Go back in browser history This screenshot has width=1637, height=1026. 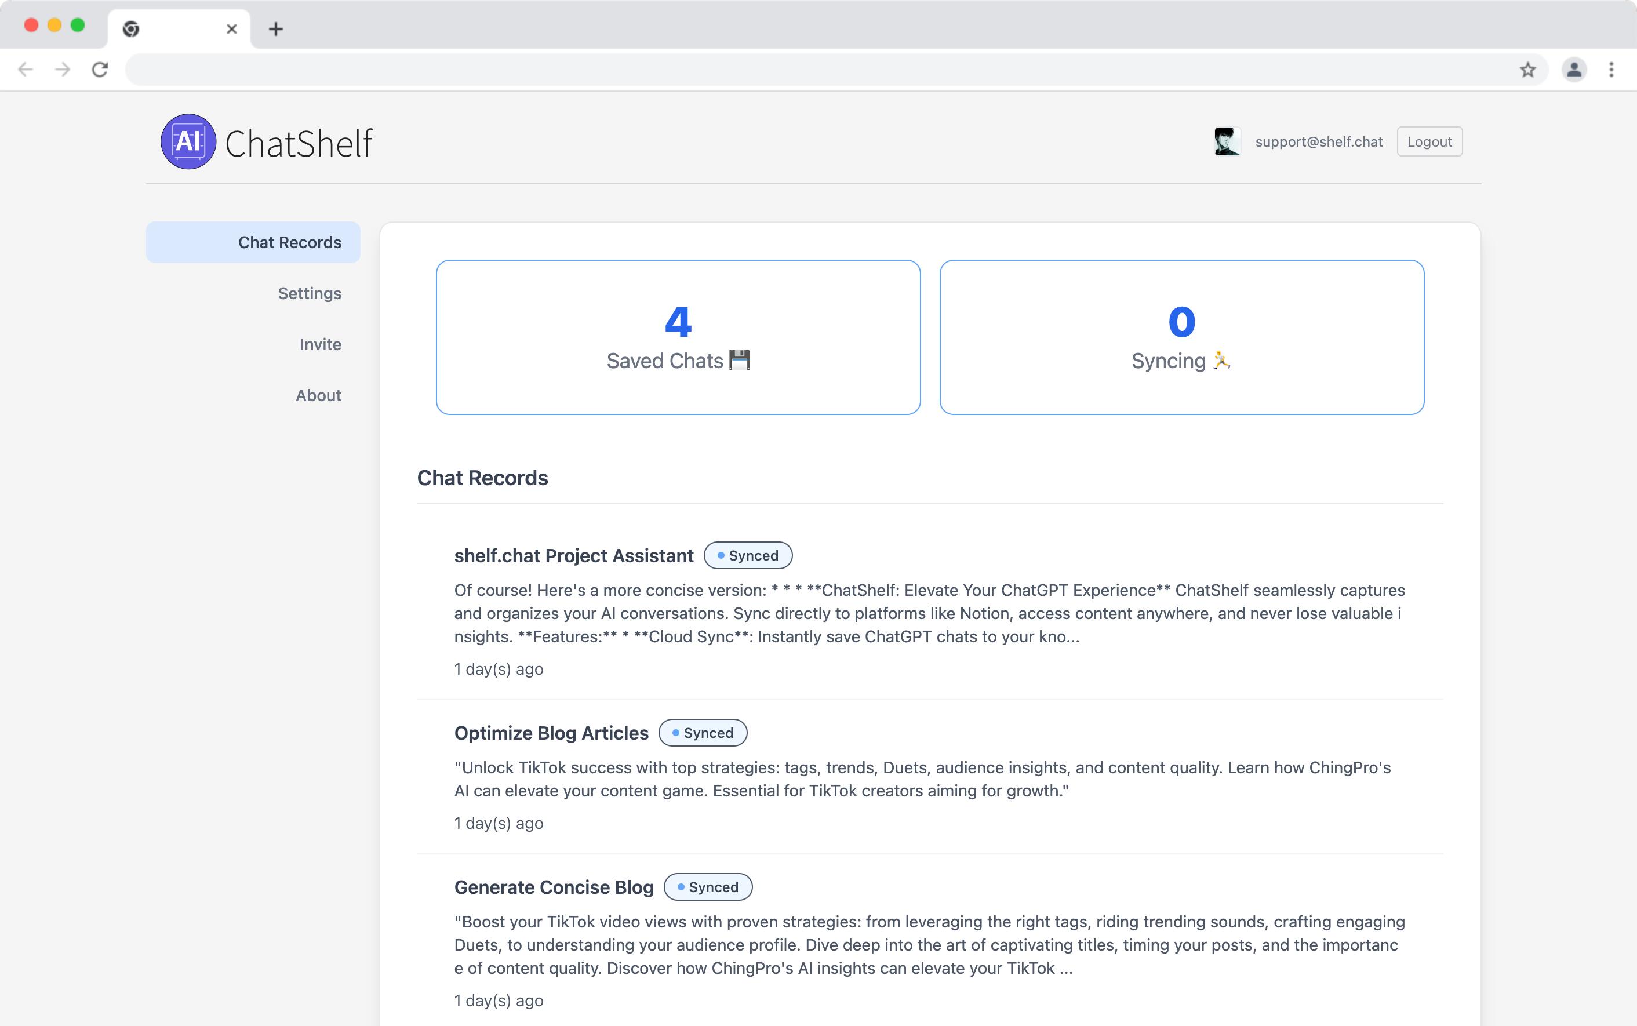pos(26,69)
